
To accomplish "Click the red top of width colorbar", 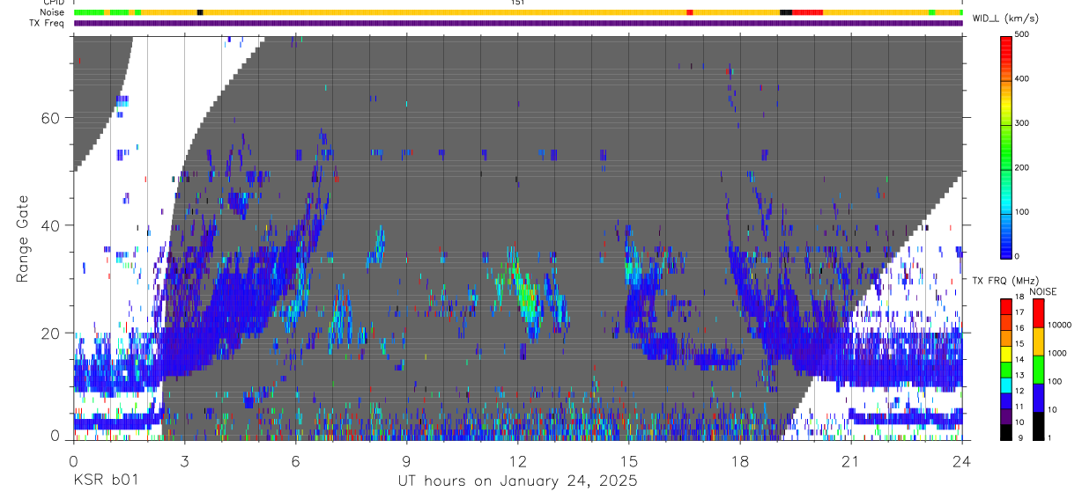I will coord(1006,44).
